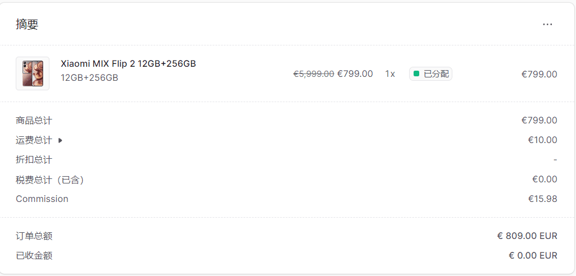Click the paid amount € 0.00 EUR
The width and height of the screenshot is (576, 276).
tap(533, 256)
